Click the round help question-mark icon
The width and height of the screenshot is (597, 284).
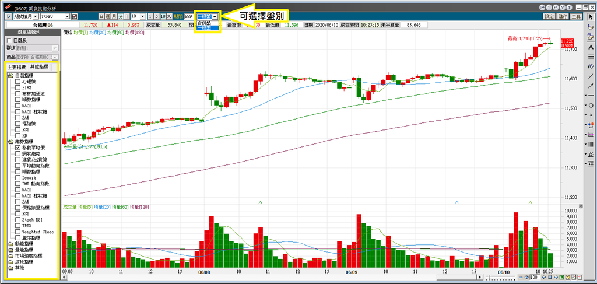point(563,8)
